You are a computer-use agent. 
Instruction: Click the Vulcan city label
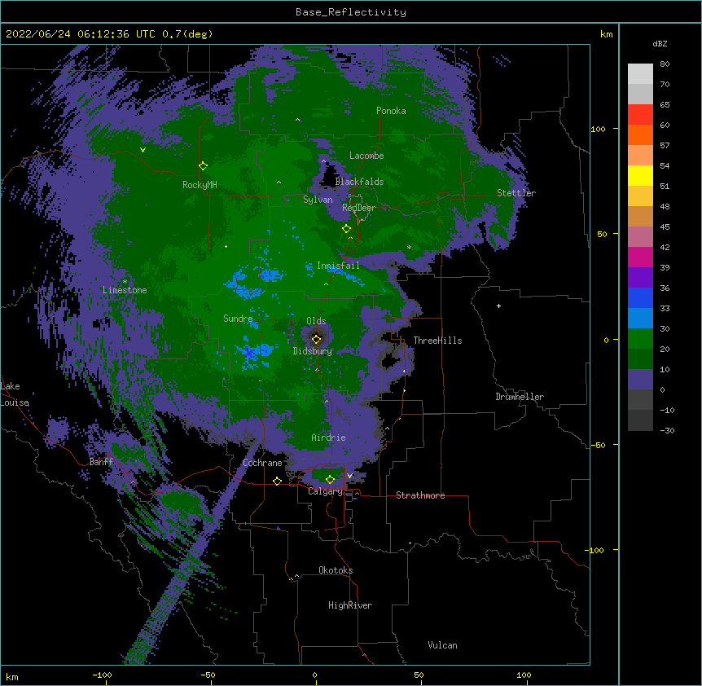click(442, 645)
